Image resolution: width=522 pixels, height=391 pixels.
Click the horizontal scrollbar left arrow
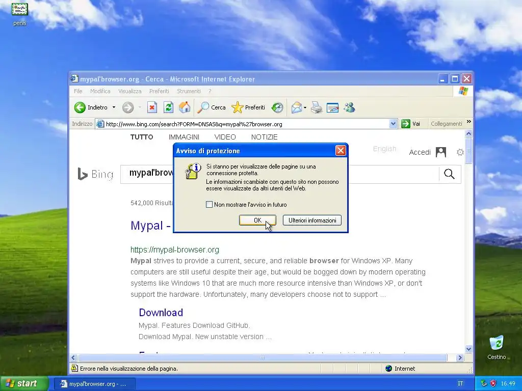pos(73,358)
